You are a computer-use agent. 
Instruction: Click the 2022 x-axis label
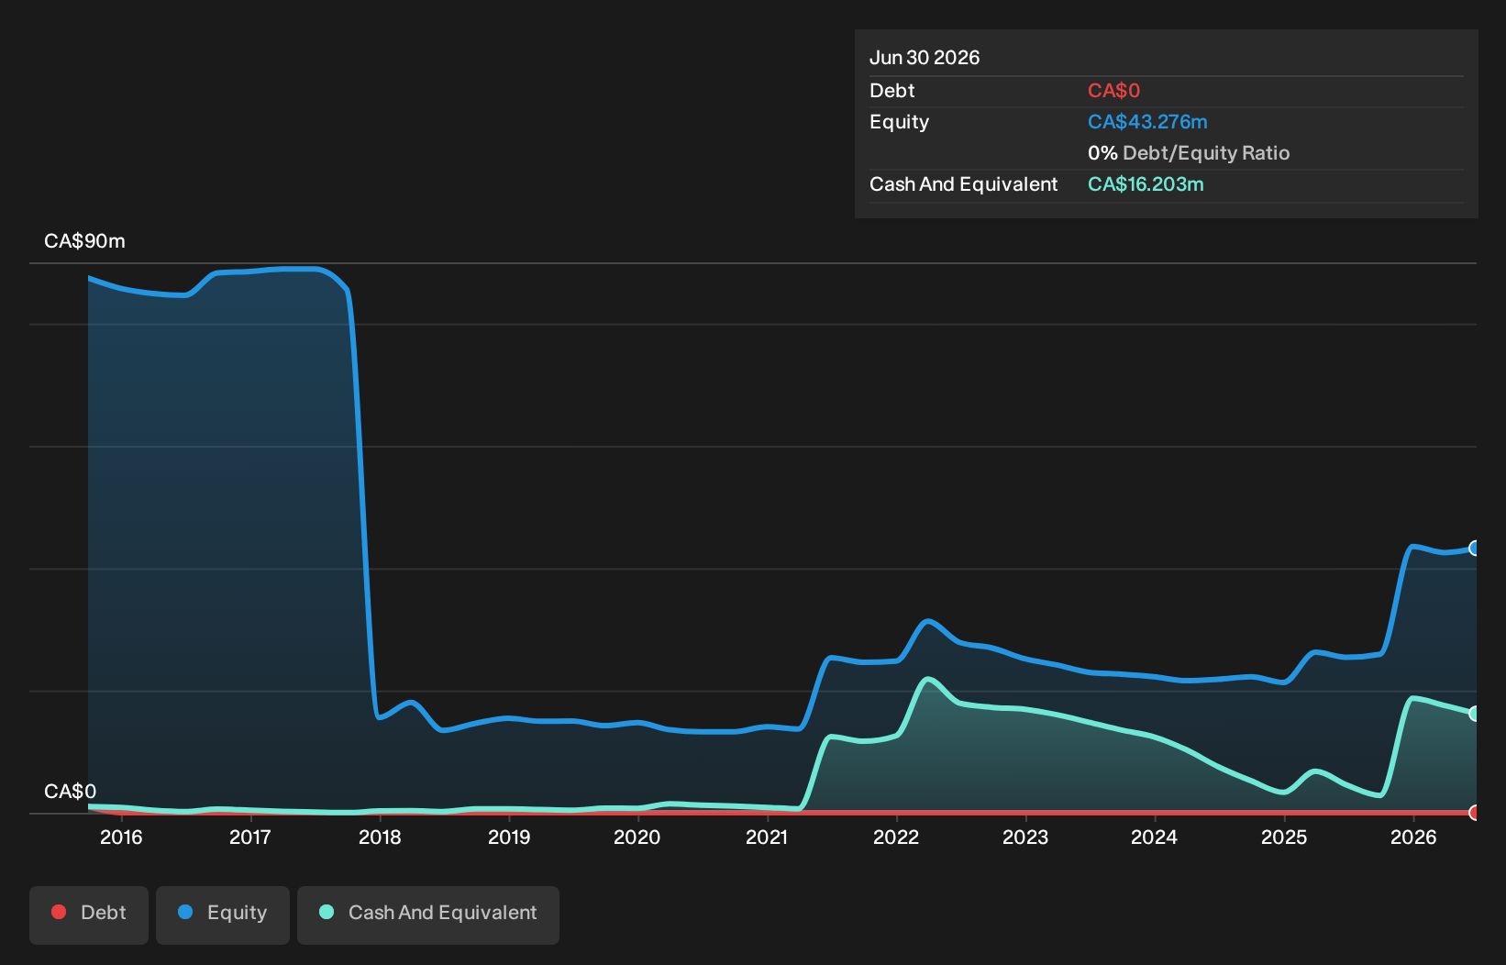tap(896, 837)
